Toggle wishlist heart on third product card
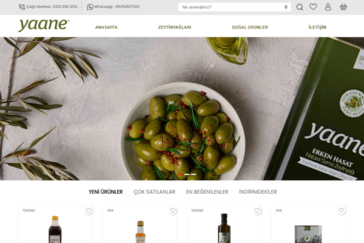364x243 pixels. [257, 211]
